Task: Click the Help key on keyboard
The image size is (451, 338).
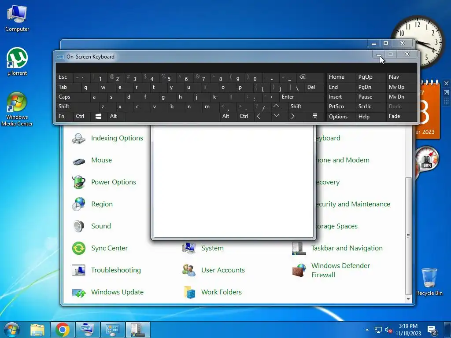Action: pyautogui.click(x=370, y=116)
